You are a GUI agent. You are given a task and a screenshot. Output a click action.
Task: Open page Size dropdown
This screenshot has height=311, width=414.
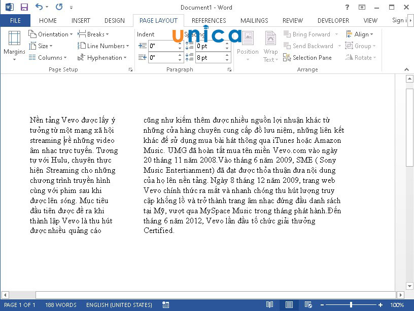(41, 46)
